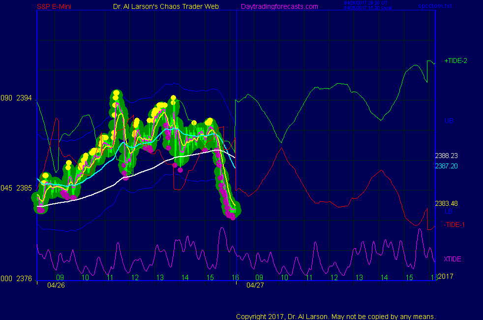Click the yellow '2383.48' value
Image resolution: width=483 pixels, height=320 pixels.
point(446,203)
